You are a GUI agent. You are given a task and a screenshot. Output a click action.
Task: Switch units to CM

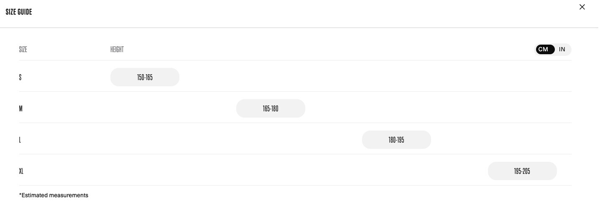click(544, 50)
